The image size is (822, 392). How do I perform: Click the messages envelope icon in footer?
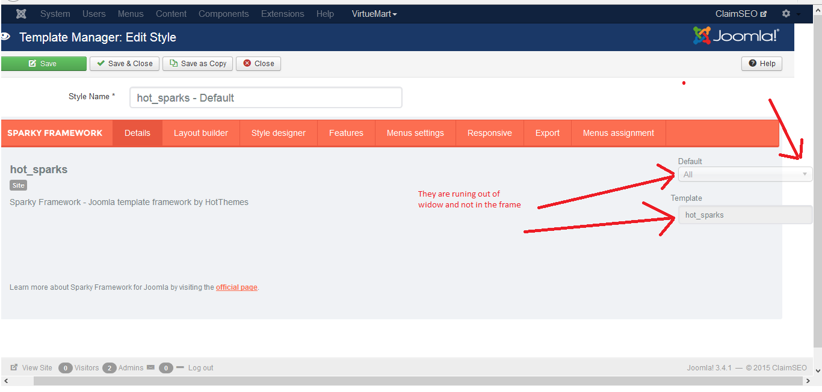[150, 367]
